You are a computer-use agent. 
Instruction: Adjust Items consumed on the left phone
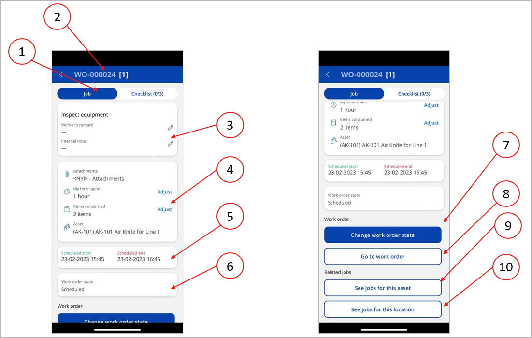coord(164,209)
